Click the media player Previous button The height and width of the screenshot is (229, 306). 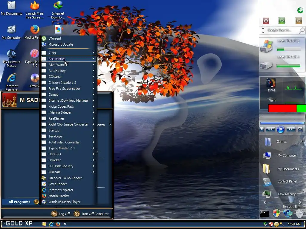[x=270, y=129]
